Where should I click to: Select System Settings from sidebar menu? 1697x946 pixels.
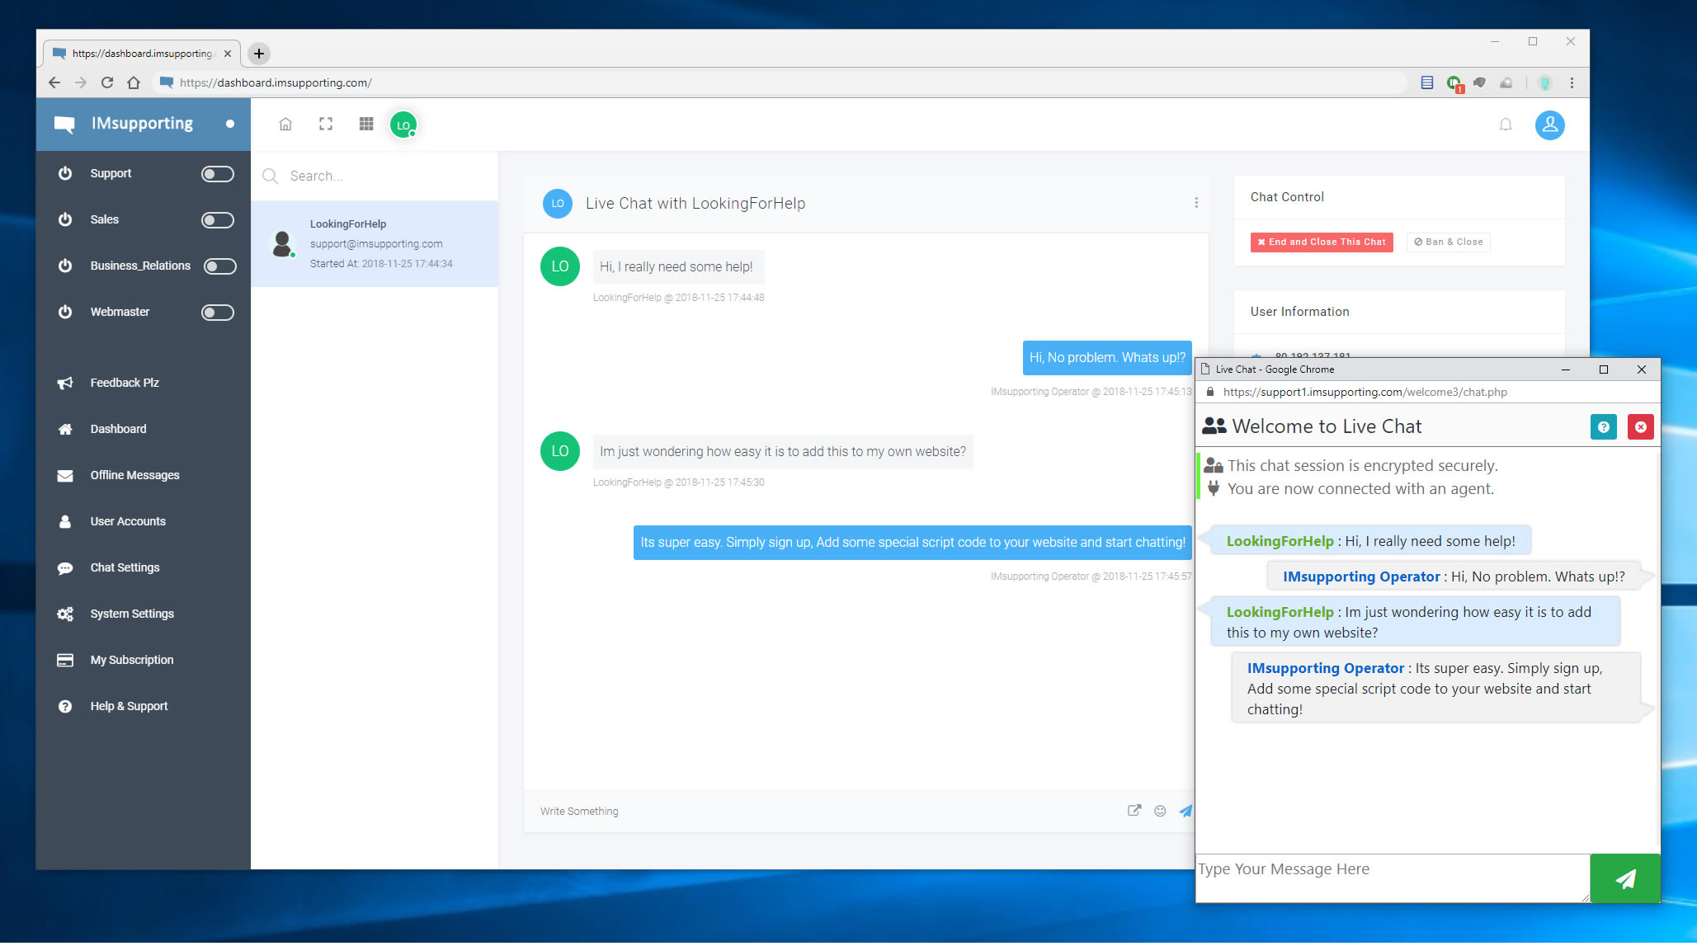[x=133, y=613]
